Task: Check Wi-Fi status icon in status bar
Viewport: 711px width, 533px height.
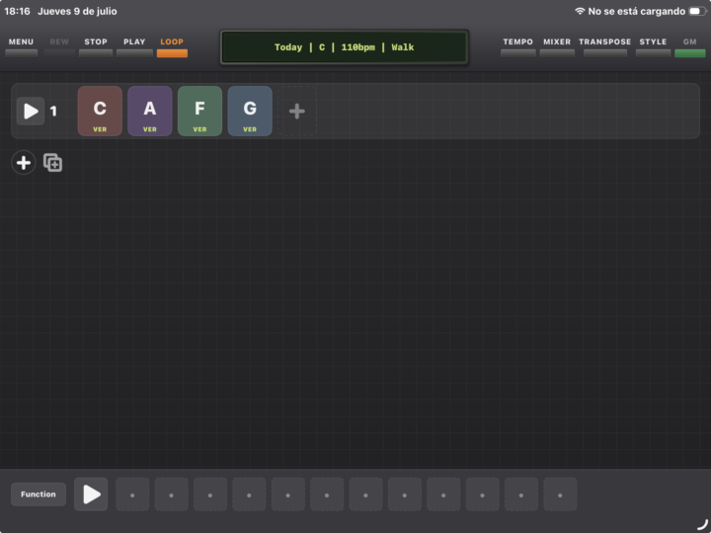Action: (580, 11)
